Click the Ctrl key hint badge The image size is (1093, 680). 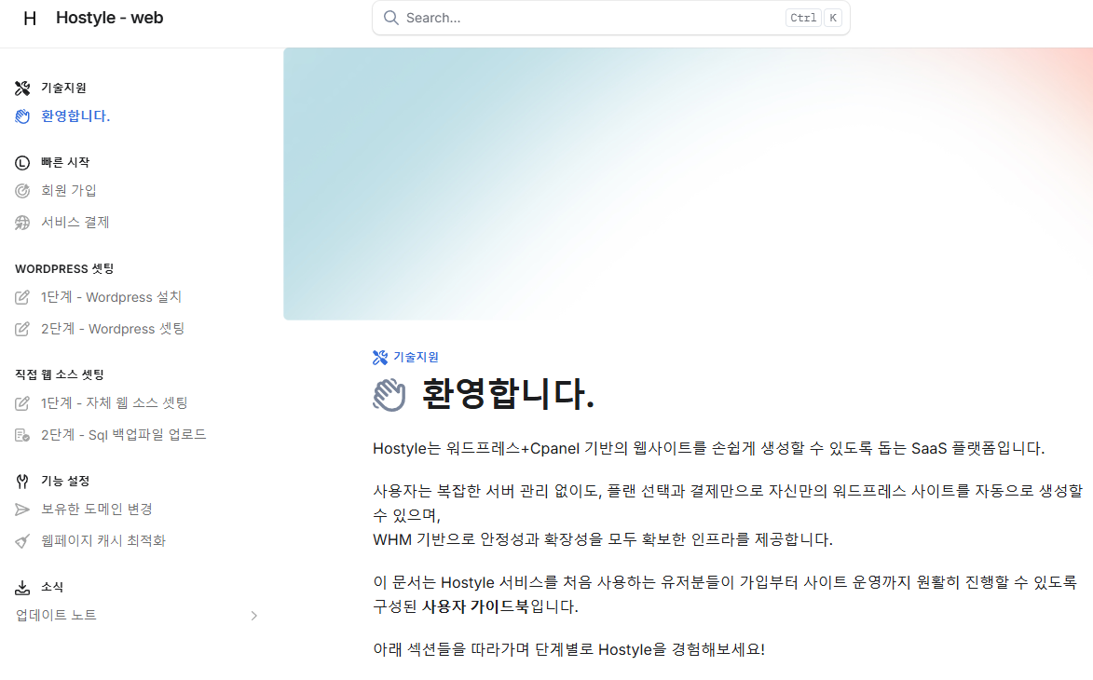coord(803,18)
